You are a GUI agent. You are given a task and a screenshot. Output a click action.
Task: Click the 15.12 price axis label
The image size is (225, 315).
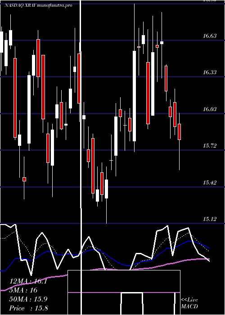210,219
